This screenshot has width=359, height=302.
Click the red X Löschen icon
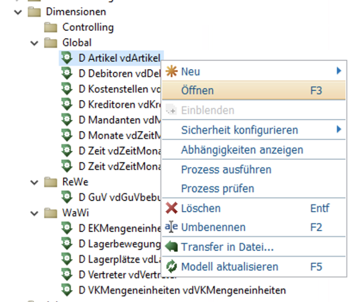[172, 208]
